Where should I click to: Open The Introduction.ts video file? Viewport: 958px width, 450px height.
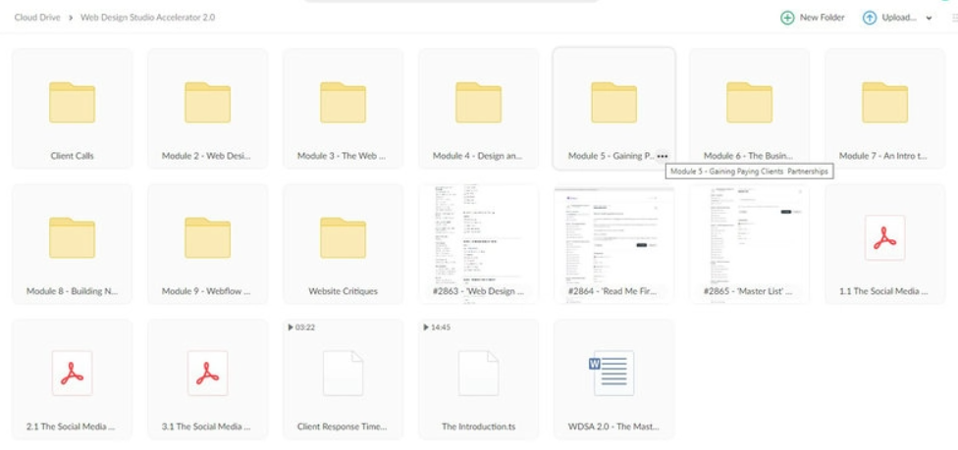[x=478, y=379]
